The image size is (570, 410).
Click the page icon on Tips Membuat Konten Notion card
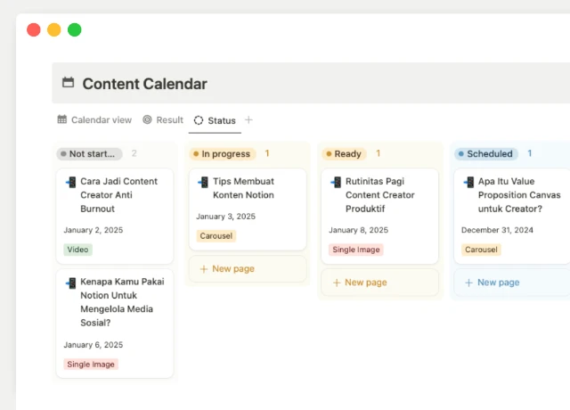click(203, 182)
